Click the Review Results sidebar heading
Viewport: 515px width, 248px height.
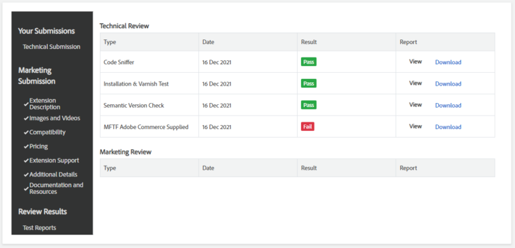[43, 212]
